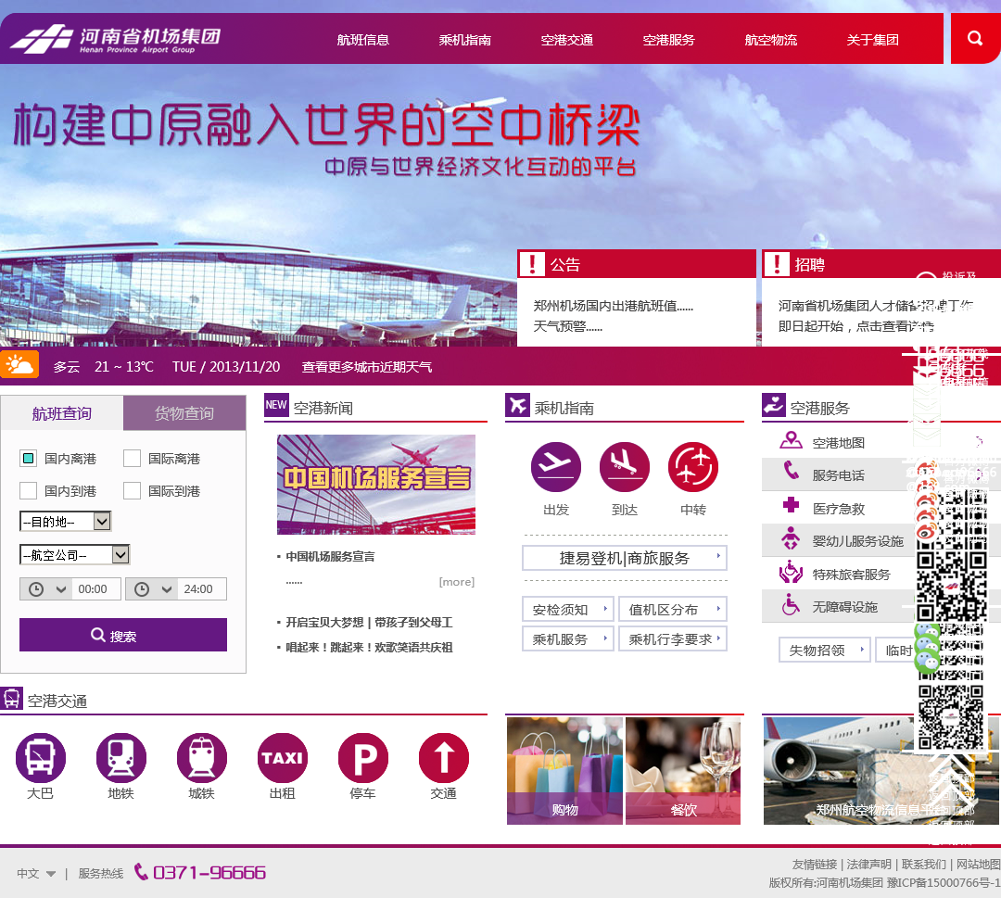Click the 法律声明 footer link
The height and width of the screenshot is (910, 1001).
[868, 864]
